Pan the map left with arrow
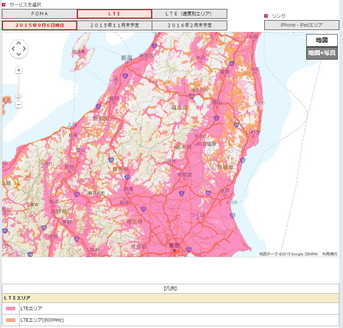The width and height of the screenshot is (343, 328). point(13,49)
